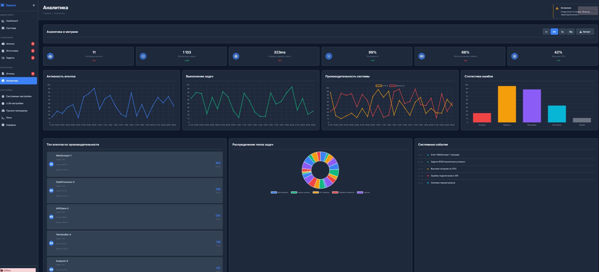Switch the time range to 1ч

tap(546, 32)
